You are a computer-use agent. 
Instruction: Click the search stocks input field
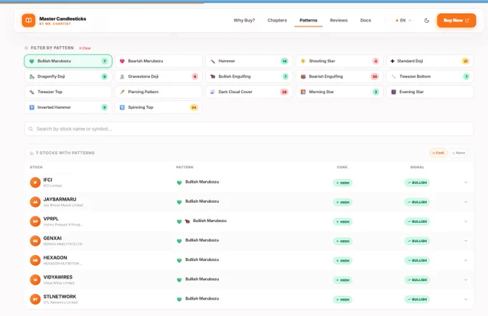pyautogui.click(x=249, y=129)
